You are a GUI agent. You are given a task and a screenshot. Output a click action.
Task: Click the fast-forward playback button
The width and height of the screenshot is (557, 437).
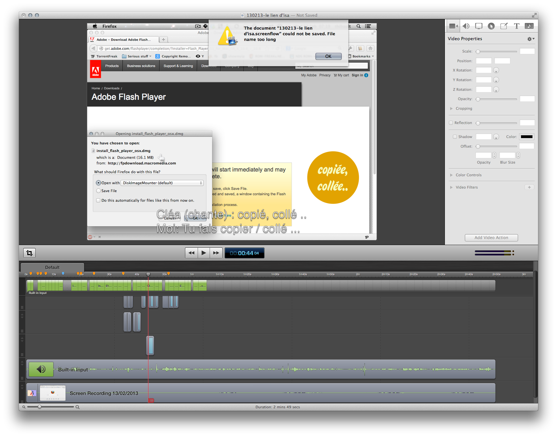tap(216, 253)
